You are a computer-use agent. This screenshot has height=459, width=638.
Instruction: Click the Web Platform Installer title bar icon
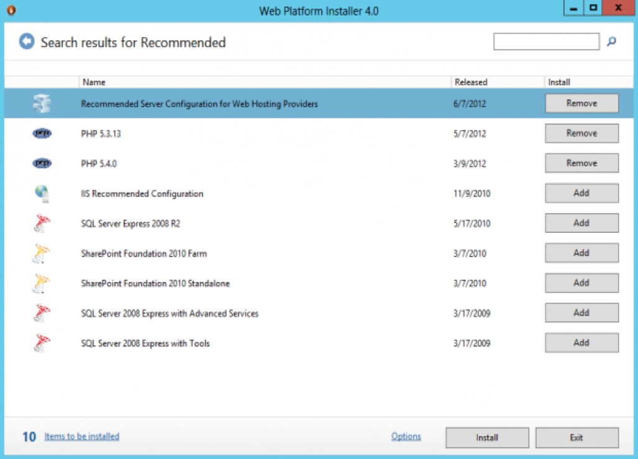click(x=11, y=10)
